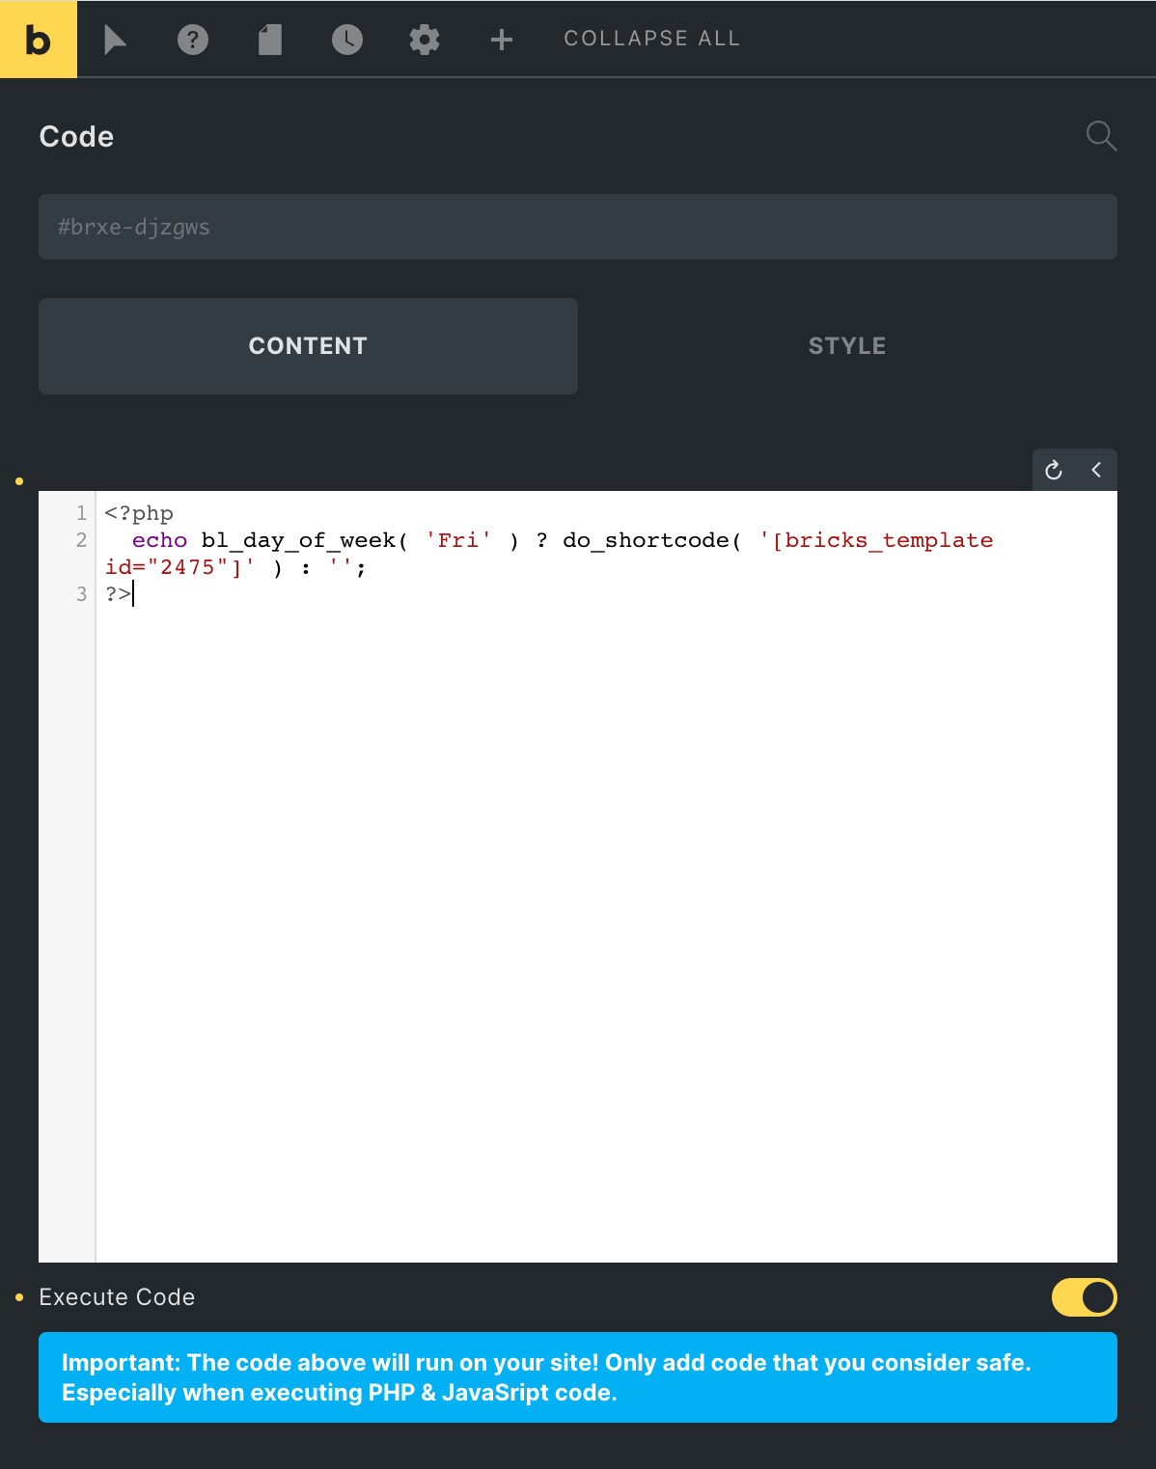Click the circular refresh icon above code editor
The image size is (1156, 1469).
1054,470
